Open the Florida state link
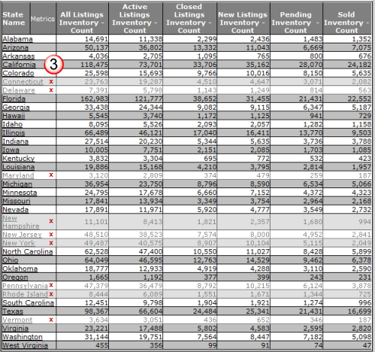The image size is (375, 352). point(14,99)
